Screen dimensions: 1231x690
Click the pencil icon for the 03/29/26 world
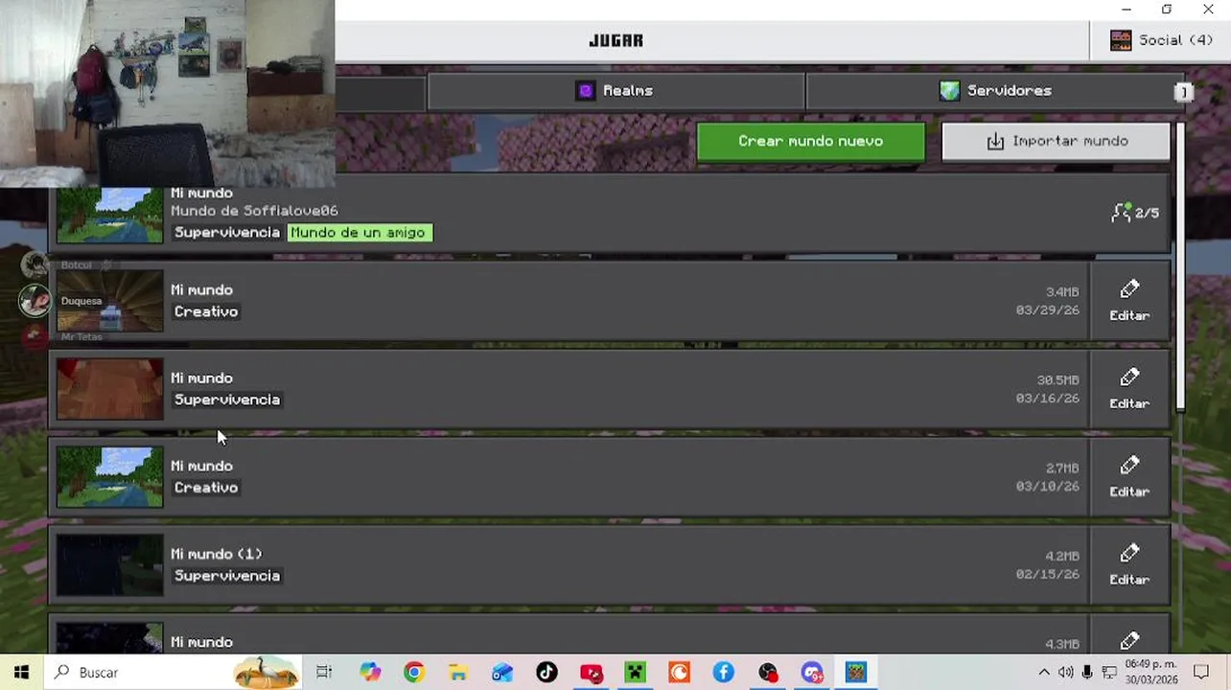coord(1129,289)
